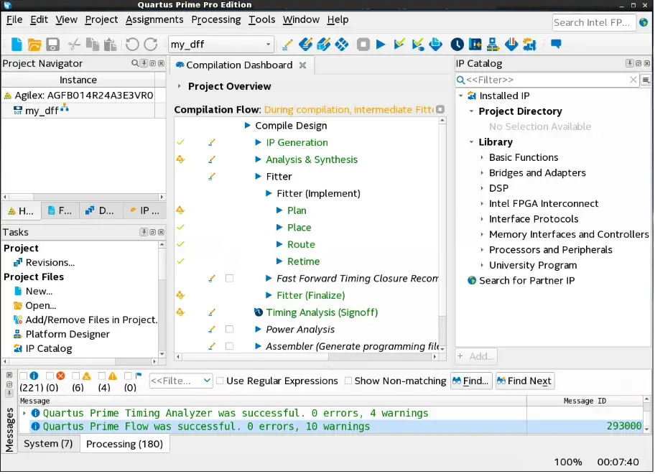Open the my_dff revision dropdown
Screen dimensions: 655x474
269,44
